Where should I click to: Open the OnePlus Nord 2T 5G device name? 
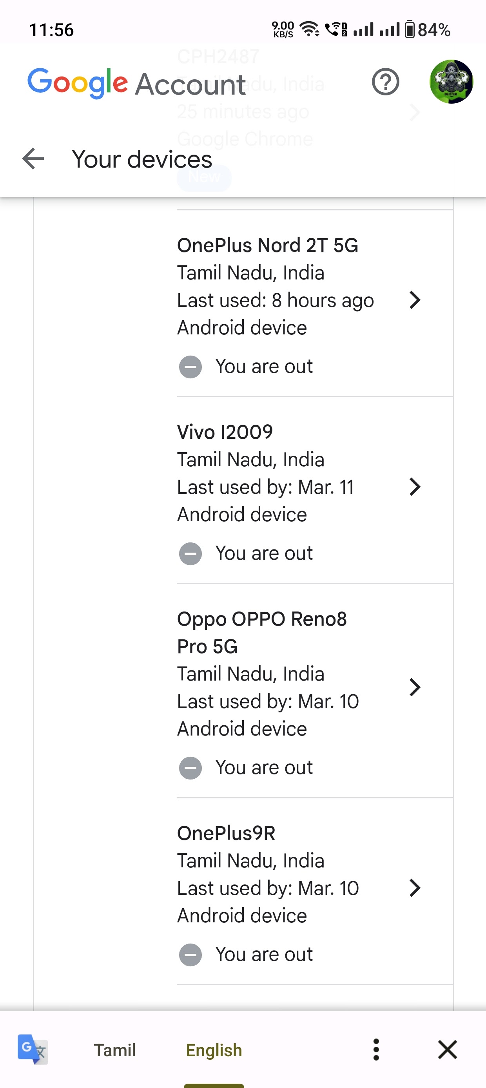267,245
